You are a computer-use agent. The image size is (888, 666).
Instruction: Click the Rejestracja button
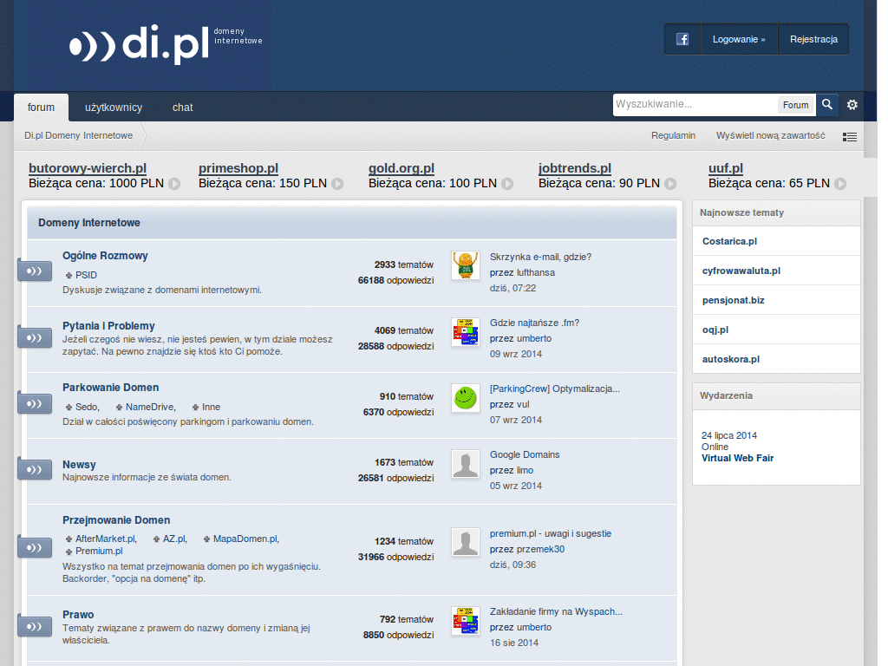tap(813, 38)
